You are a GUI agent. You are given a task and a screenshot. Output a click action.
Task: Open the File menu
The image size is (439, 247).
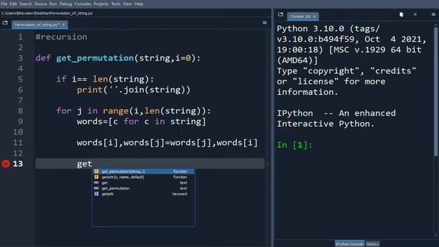pos(4,4)
